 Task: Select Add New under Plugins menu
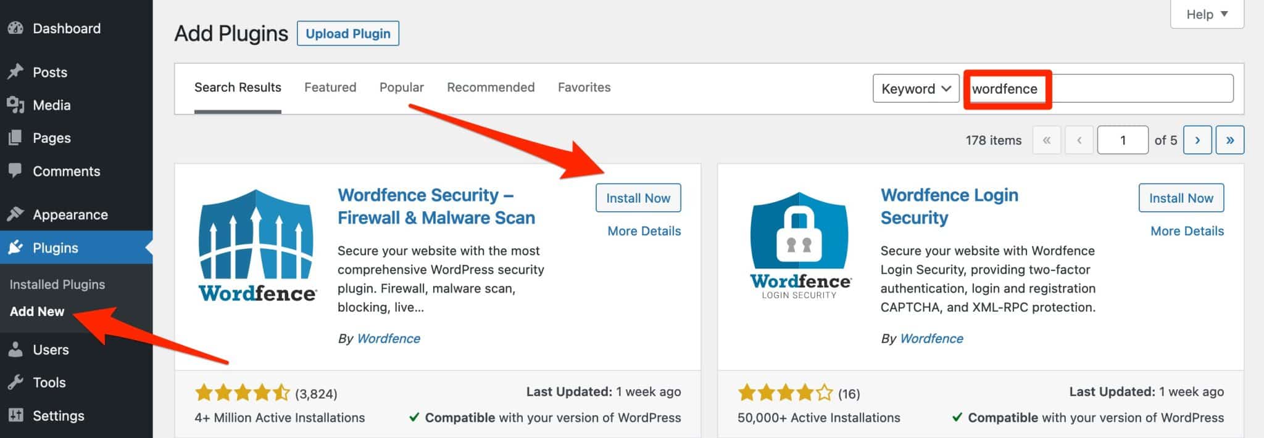click(x=37, y=311)
